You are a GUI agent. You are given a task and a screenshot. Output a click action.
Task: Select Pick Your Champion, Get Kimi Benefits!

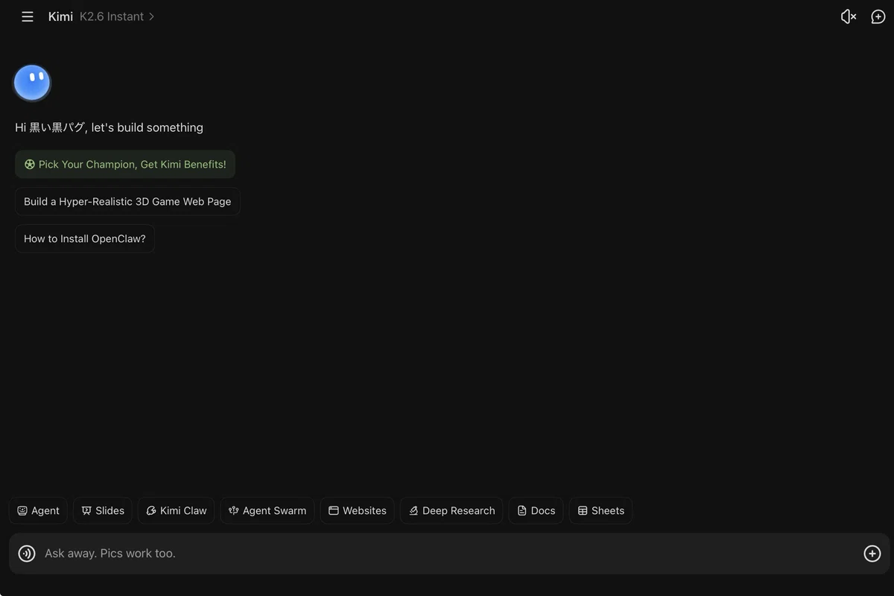[x=125, y=165]
